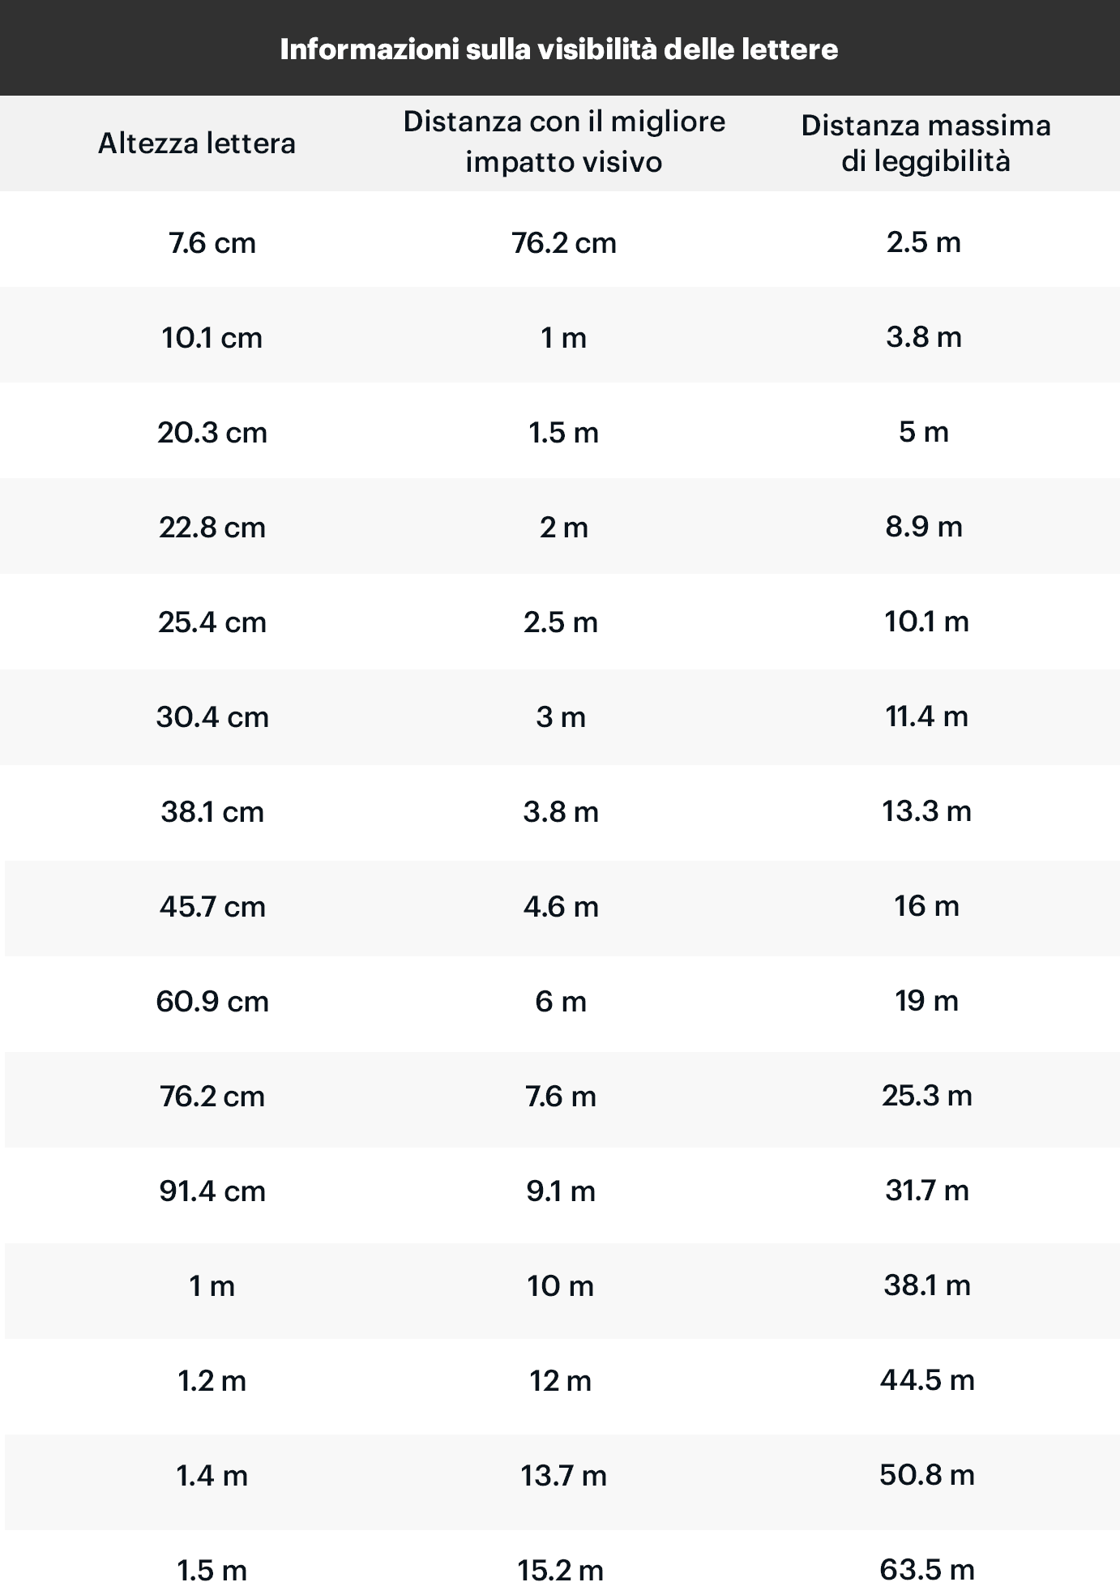Click the "Distanza con il migliore impatto visivo" header
The image size is (1120, 1595).
pyautogui.click(x=564, y=142)
